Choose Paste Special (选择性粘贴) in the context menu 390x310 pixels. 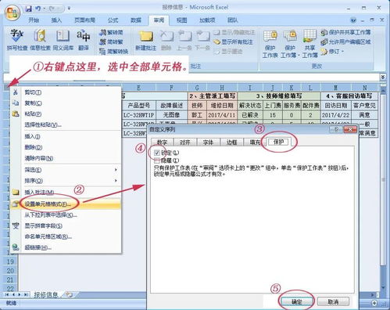point(66,124)
